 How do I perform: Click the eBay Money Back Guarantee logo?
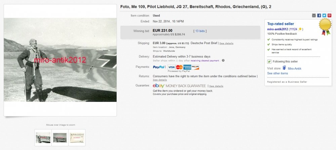point(159,86)
